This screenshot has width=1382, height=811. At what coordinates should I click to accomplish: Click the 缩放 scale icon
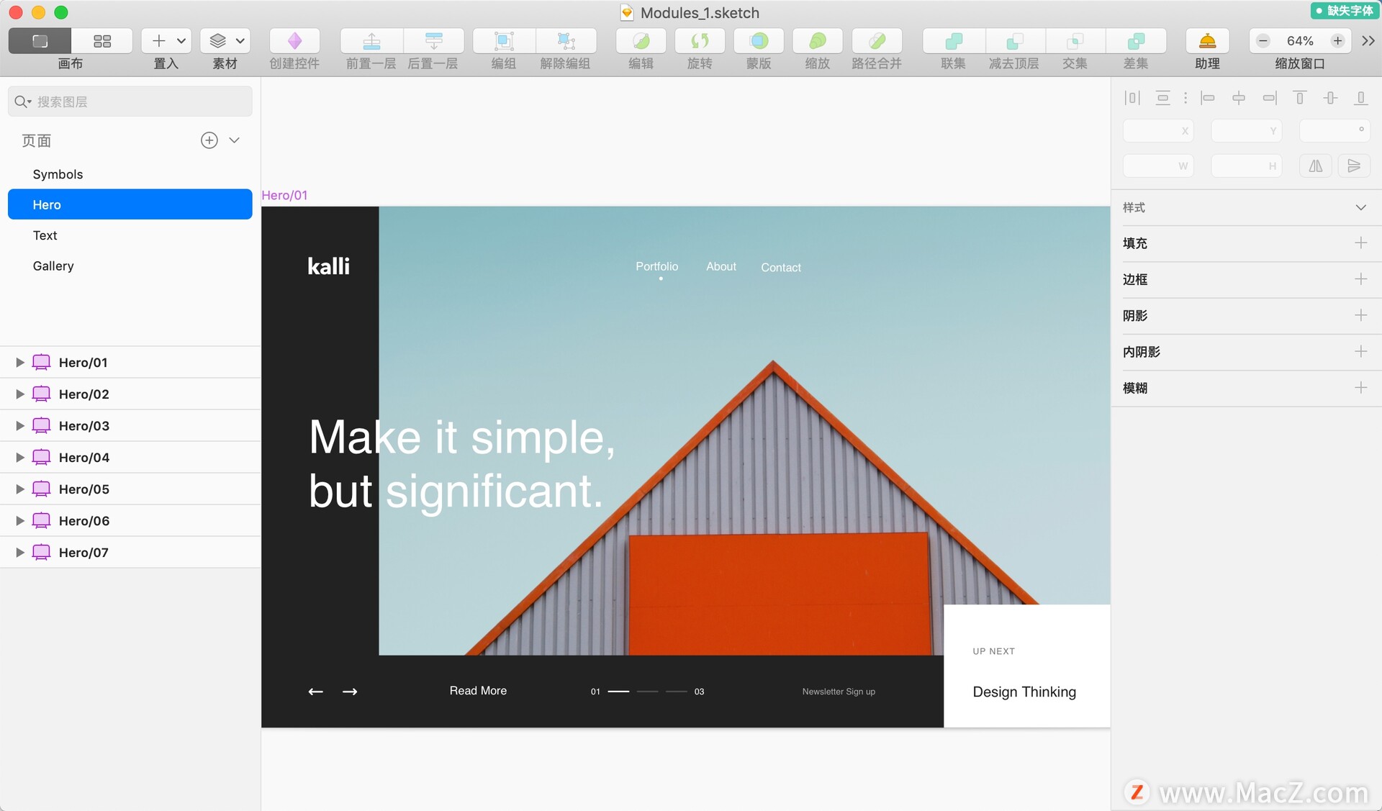pos(818,41)
